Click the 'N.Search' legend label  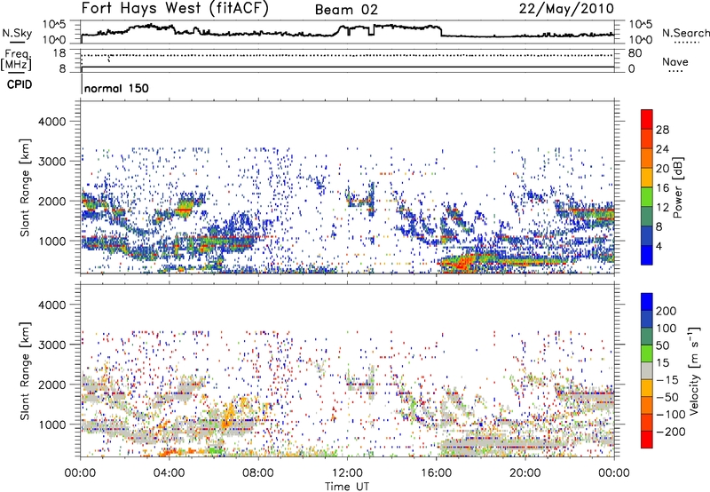pyautogui.click(x=685, y=33)
